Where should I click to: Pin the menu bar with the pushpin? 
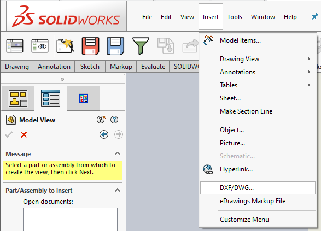(314, 16)
